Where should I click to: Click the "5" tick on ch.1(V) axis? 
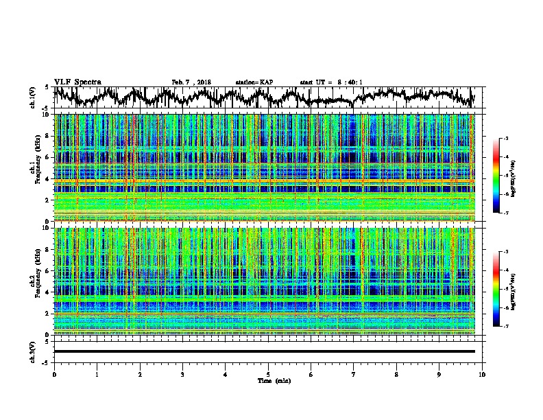point(47,87)
